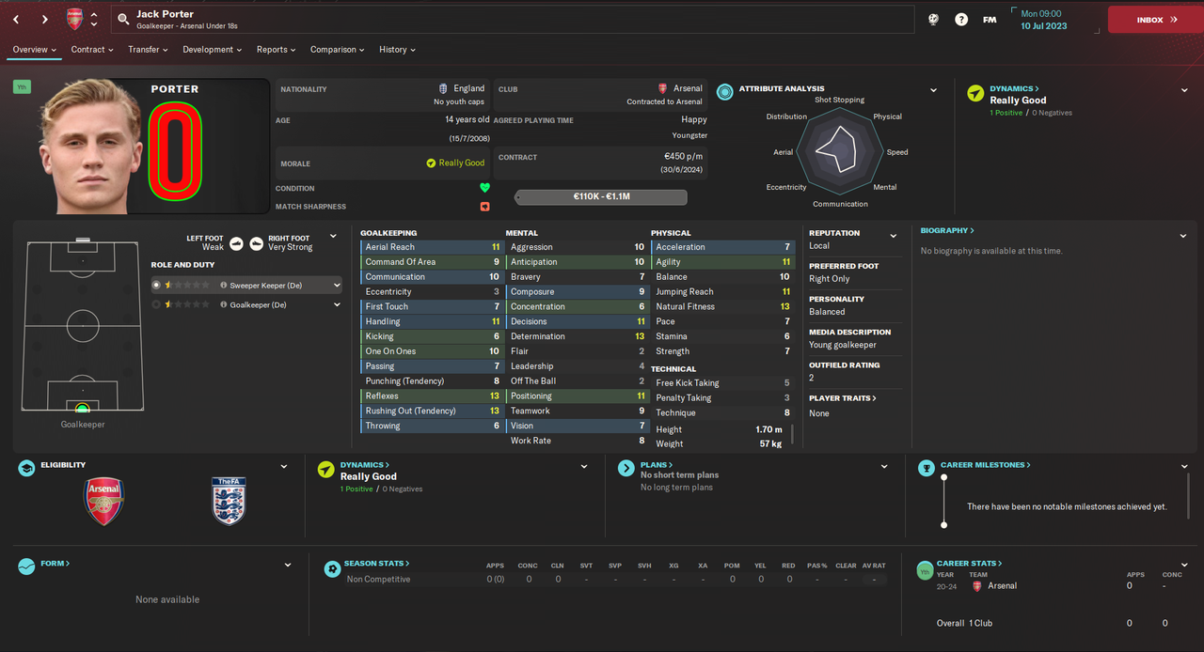Expand the Attribute Analysis panel chevron

(933, 90)
